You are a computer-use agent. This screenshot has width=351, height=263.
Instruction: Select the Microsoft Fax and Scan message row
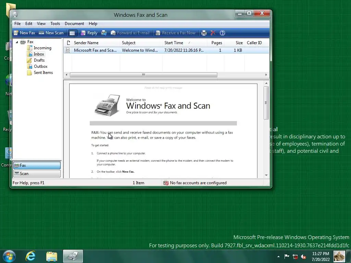coord(166,50)
